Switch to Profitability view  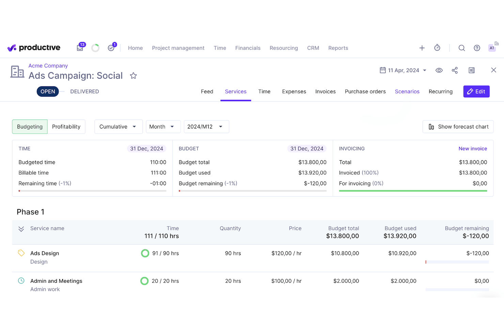coord(66,127)
